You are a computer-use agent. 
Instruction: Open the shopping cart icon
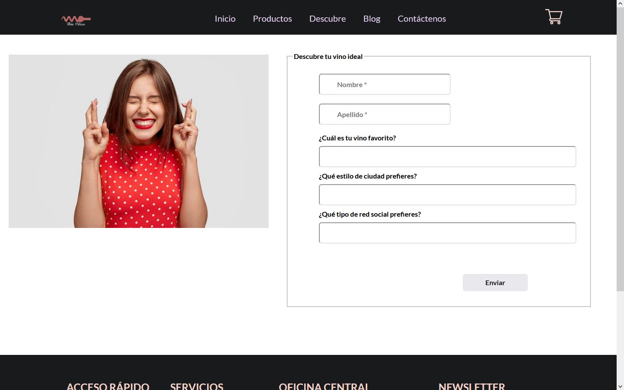[x=553, y=17]
